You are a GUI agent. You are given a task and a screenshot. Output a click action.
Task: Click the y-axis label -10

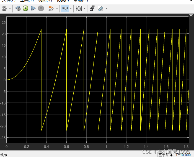[x=3, y=103]
